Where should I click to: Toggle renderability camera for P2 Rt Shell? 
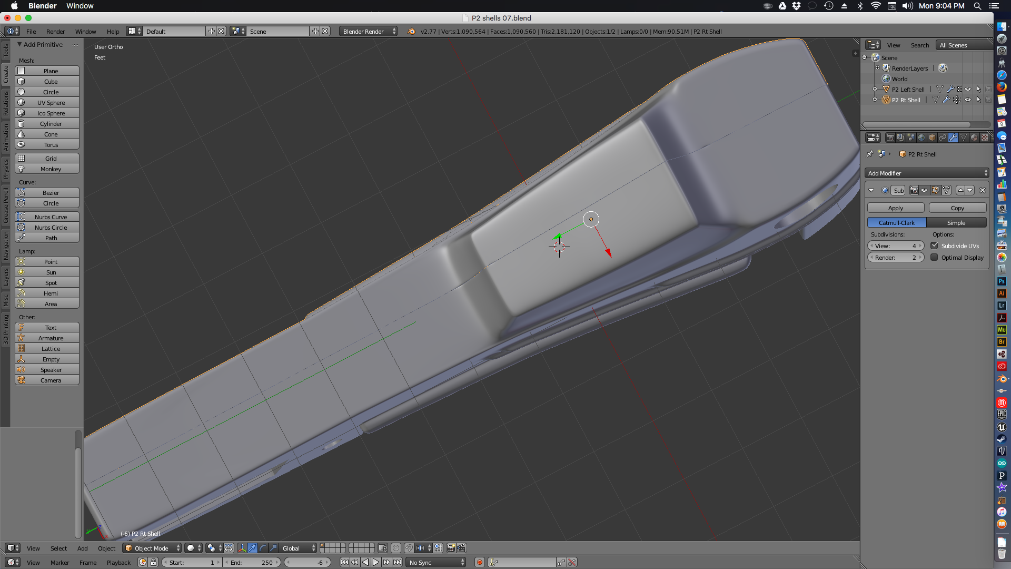989,100
